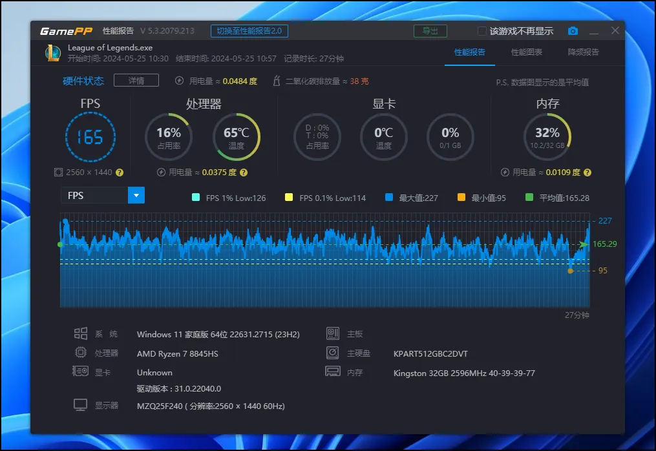The height and width of the screenshot is (451, 656).
Task: Click the green average start marker on graph
Action: pos(60,244)
